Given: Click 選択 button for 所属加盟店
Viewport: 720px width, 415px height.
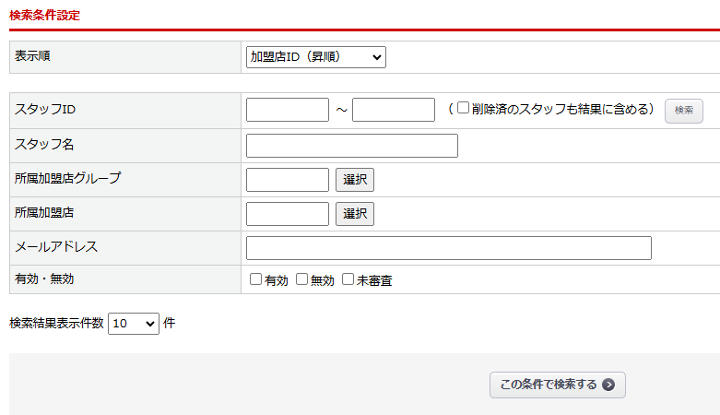Looking at the screenshot, I should (x=355, y=214).
